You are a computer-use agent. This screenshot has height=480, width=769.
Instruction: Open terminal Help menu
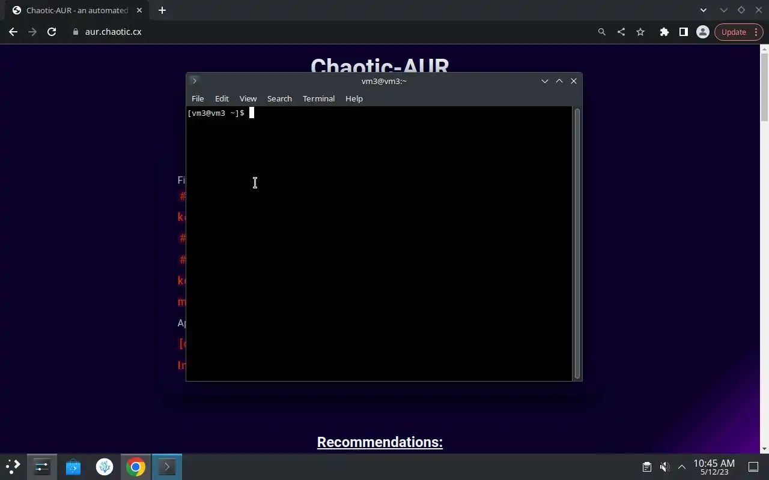[x=354, y=98]
